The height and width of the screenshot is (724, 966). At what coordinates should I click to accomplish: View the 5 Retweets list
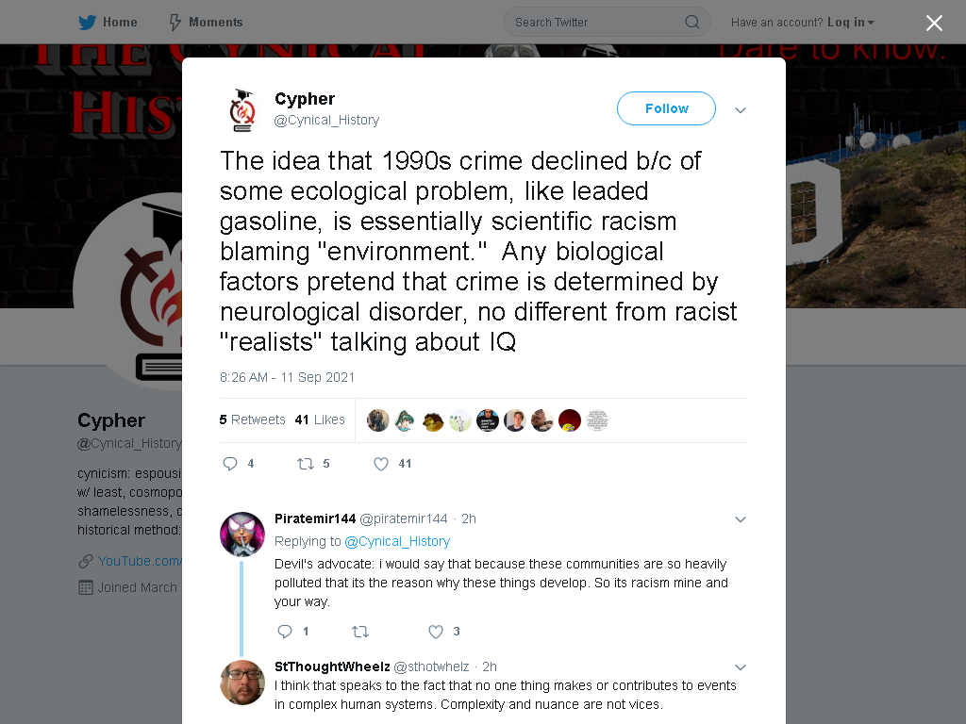[x=252, y=420]
